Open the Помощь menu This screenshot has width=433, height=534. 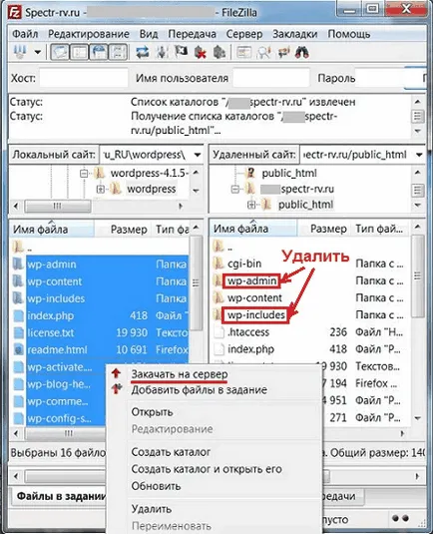coord(349,34)
